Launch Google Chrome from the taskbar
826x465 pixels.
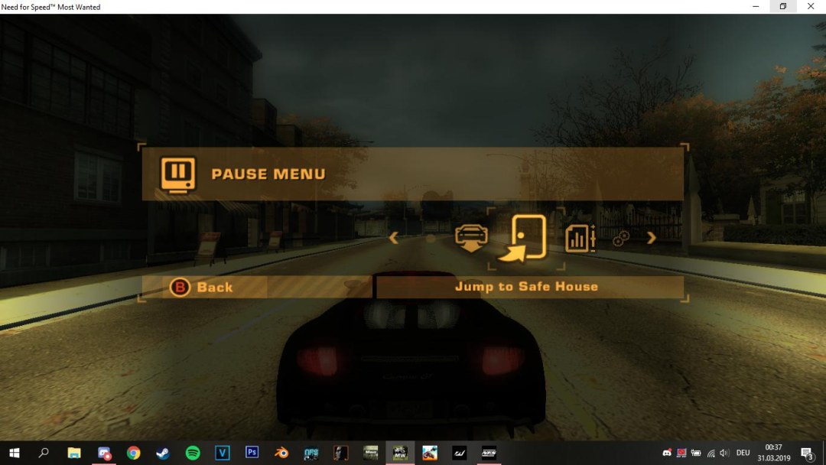click(x=133, y=453)
